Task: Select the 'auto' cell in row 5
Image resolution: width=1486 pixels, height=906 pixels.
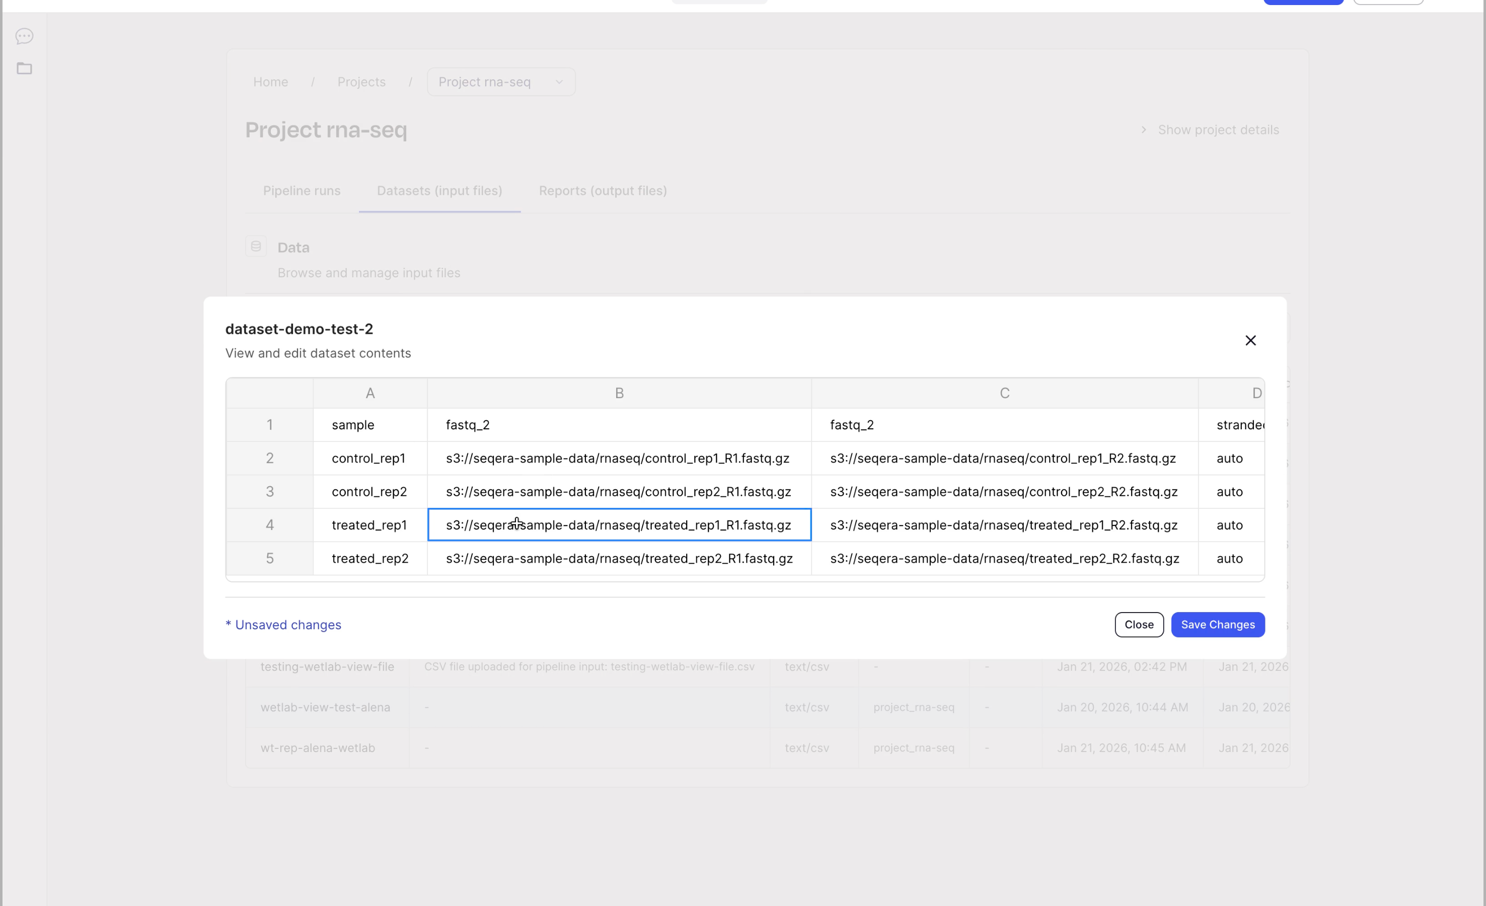Action: pos(1231,558)
